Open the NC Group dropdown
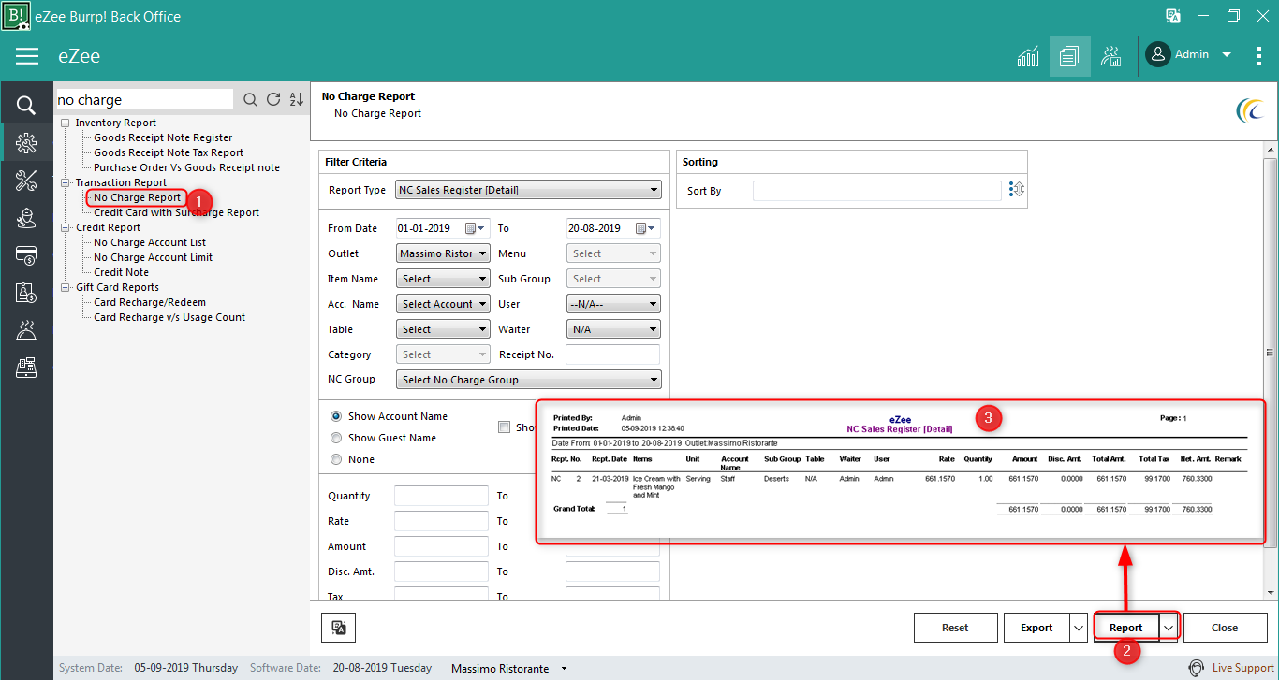Viewport: 1279px width, 680px height. click(528, 380)
